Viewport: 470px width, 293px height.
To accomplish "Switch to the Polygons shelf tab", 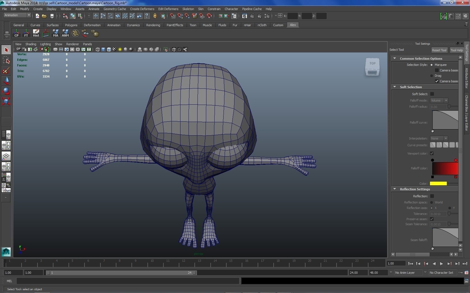I will click(71, 25).
